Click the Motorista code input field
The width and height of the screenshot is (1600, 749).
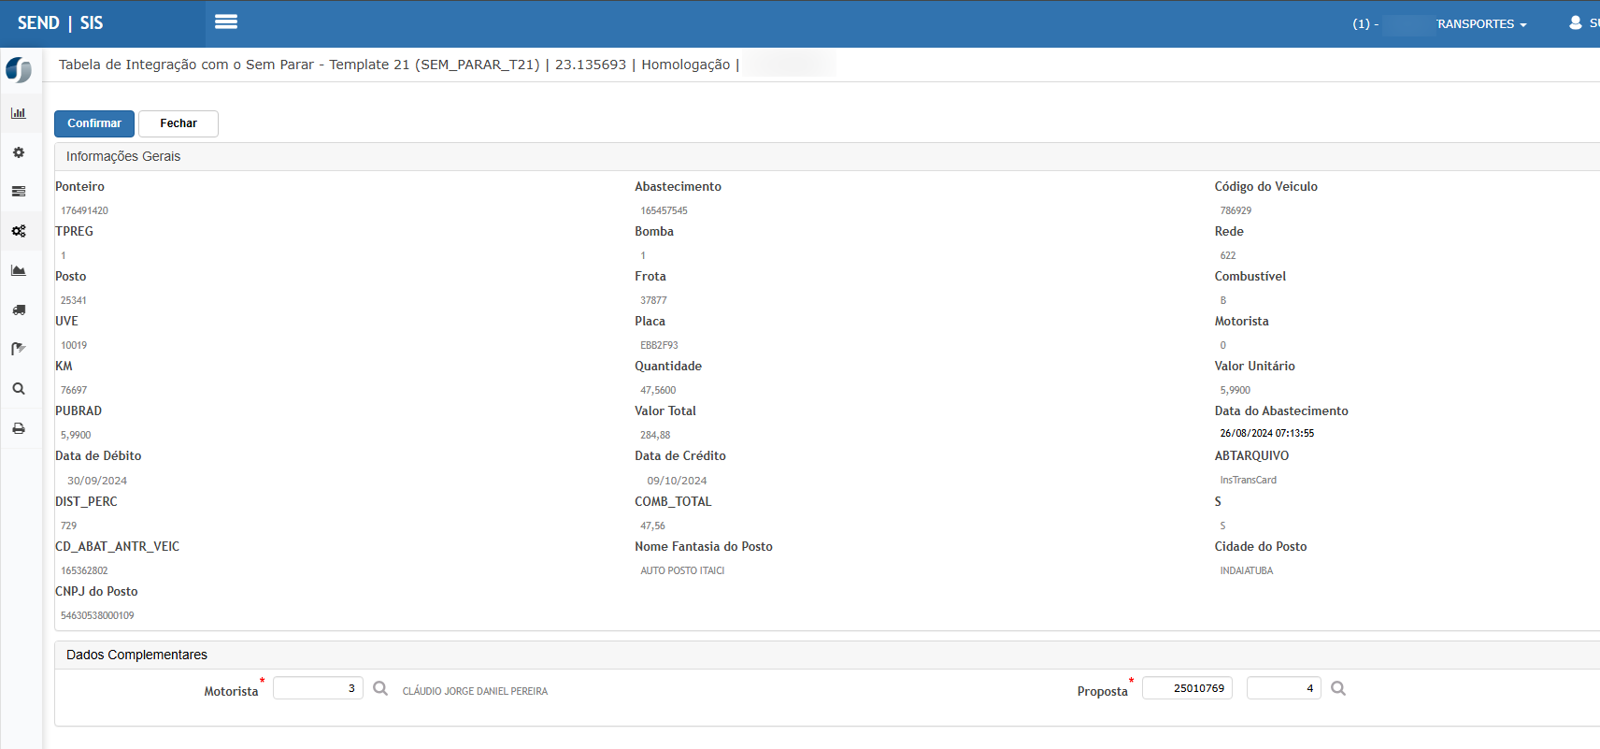click(318, 688)
